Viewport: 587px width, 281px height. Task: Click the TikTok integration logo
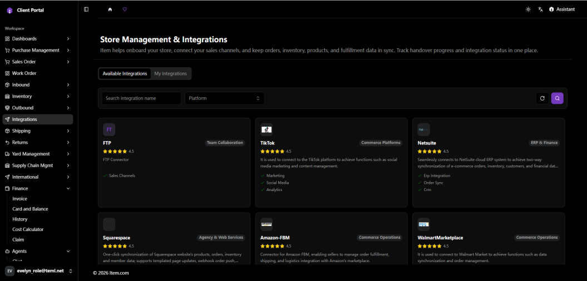(267, 129)
